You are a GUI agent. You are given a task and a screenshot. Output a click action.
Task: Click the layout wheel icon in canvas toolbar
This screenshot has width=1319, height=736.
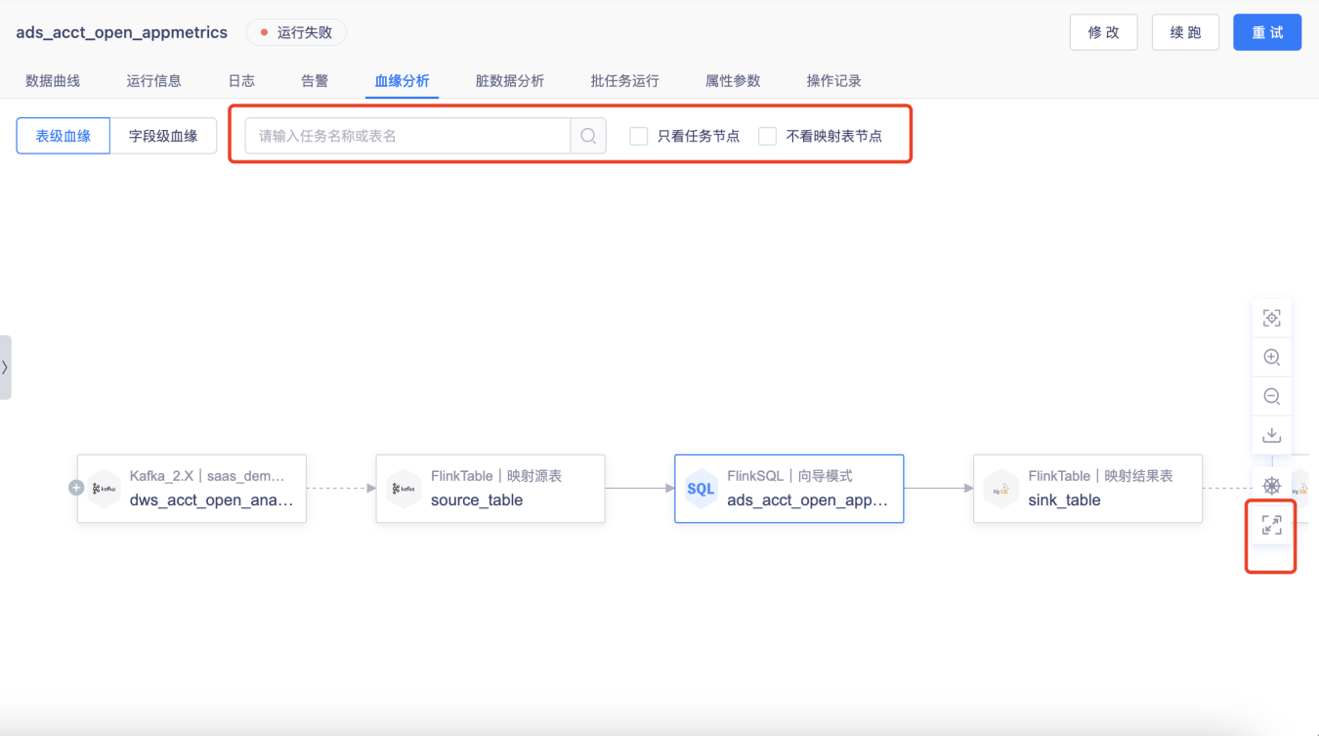coord(1271,486)
